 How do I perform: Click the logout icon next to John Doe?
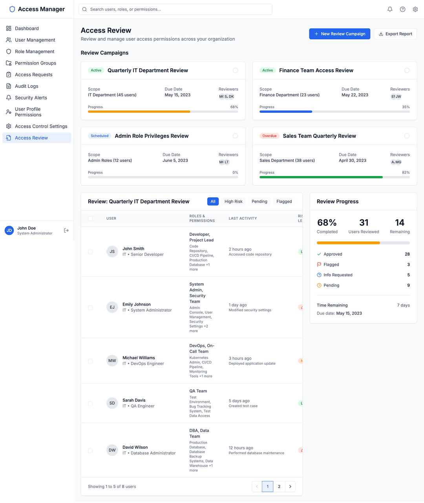click(66, 230)
